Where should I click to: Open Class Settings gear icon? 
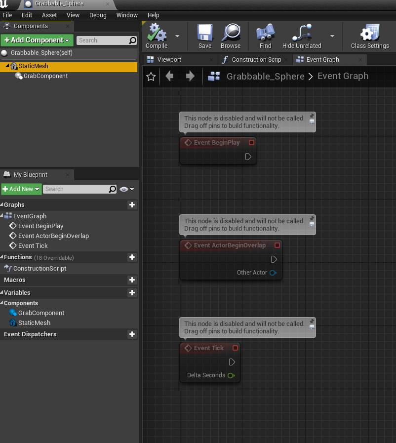[x=370, y=33]
